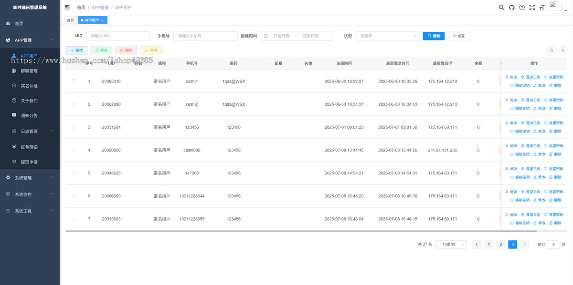Open 提现申请 in the sidebar
The image size is (573, 285).
[x=30, y=162]
